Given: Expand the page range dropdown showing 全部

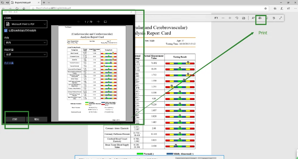Looking at the screenshot, I should pos(25,55).
